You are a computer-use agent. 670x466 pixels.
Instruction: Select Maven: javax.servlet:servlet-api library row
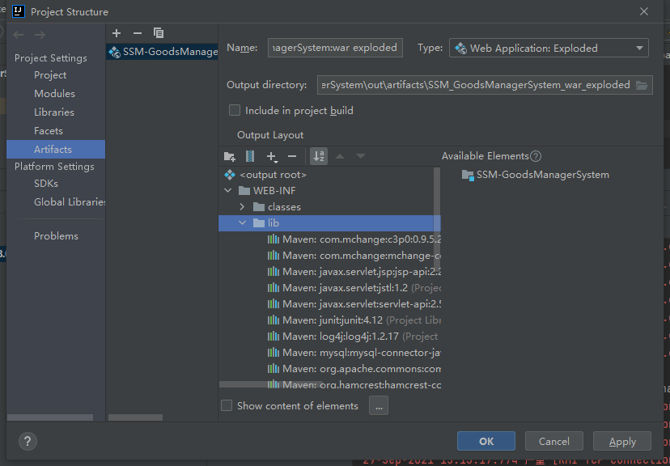(x=329, y=304)
